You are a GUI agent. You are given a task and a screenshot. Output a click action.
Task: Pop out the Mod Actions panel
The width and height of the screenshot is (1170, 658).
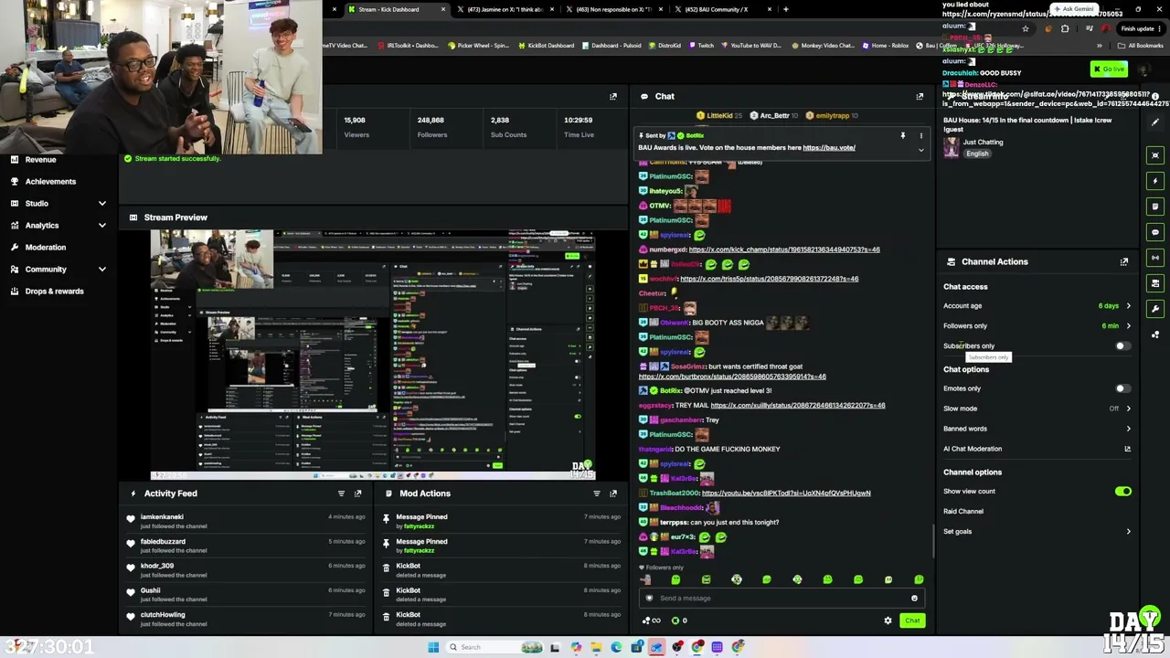tap(613, 493)
